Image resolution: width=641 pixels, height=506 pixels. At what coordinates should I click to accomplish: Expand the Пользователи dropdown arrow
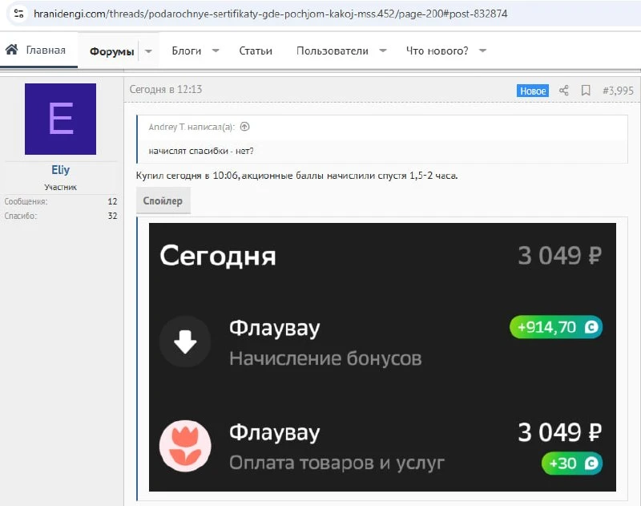click(x=383, y=51)
